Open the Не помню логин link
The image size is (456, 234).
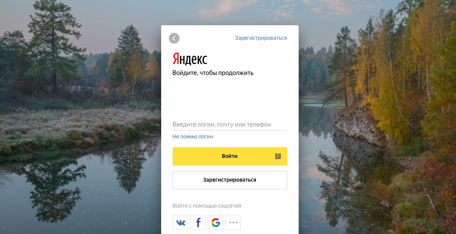[192, 136]
